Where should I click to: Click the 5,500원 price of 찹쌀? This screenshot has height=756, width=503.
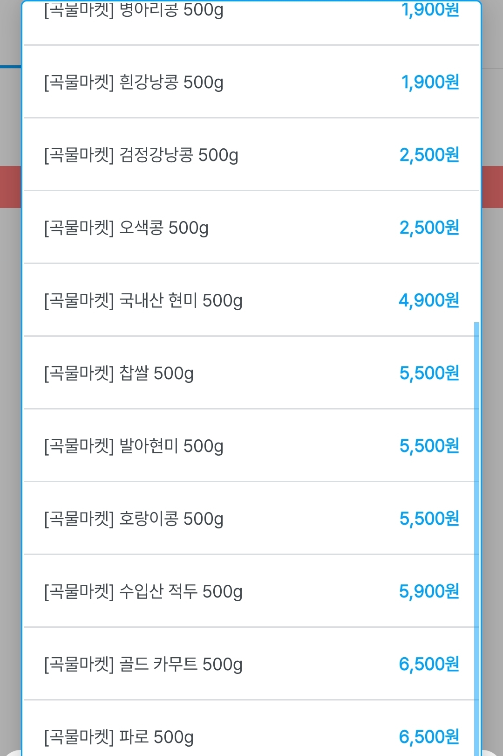[429, 374]
